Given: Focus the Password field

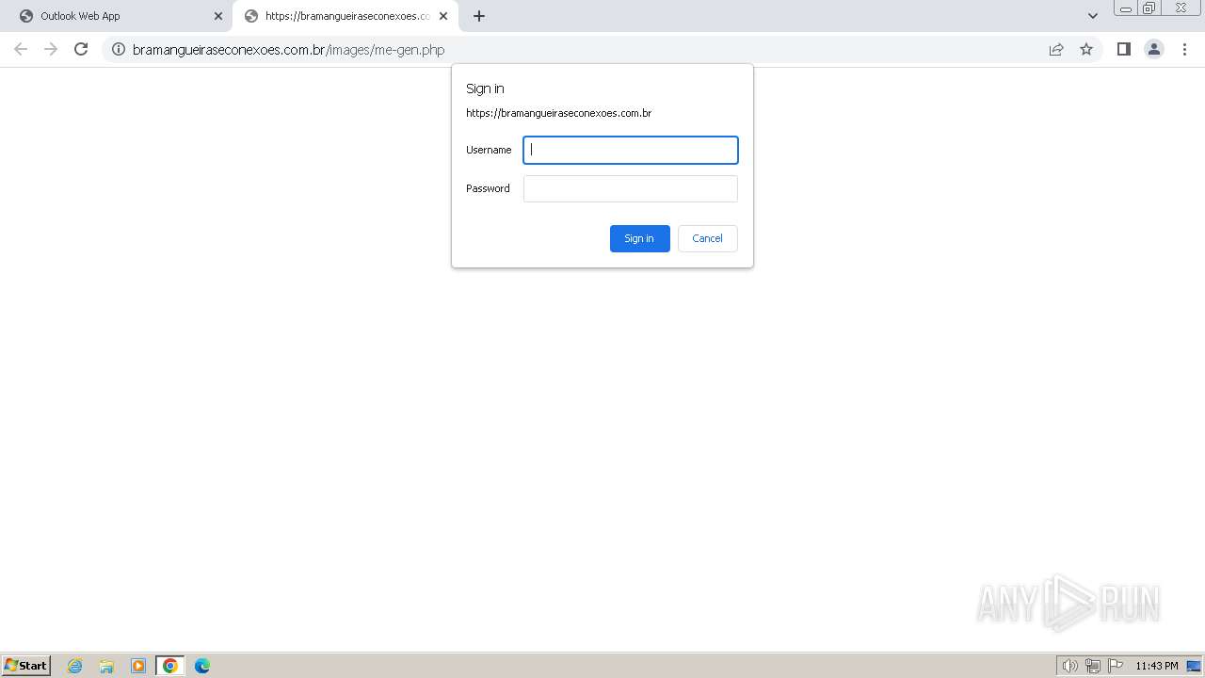Looking at the screenshot, I should pos(631,188).
